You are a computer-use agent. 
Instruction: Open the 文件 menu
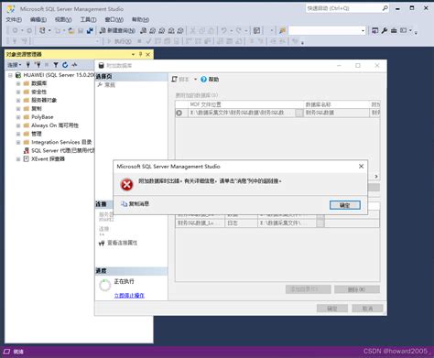[x=14, y=19]
